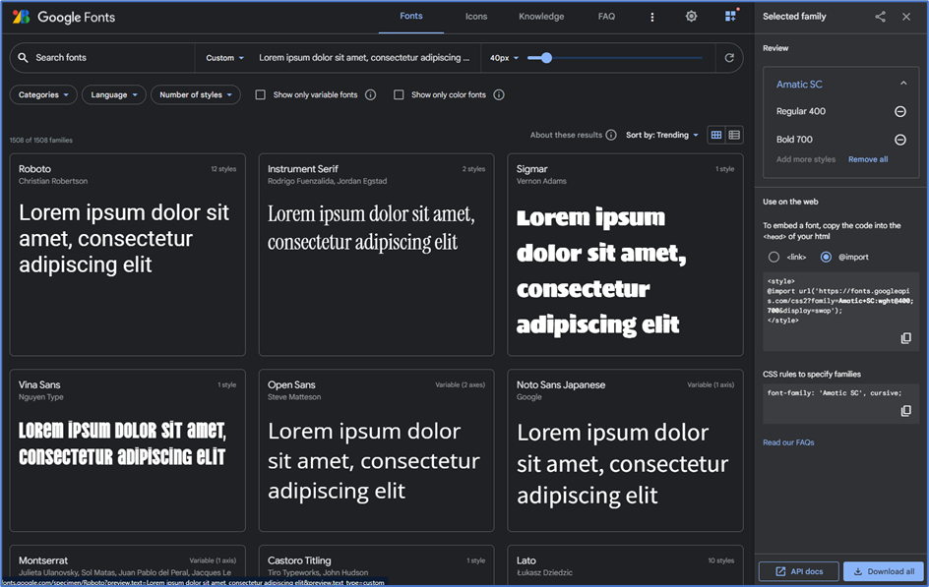Open the Categories filter dropdown
The width and height of the screenshot is (929, 587).
pos(43,94)
